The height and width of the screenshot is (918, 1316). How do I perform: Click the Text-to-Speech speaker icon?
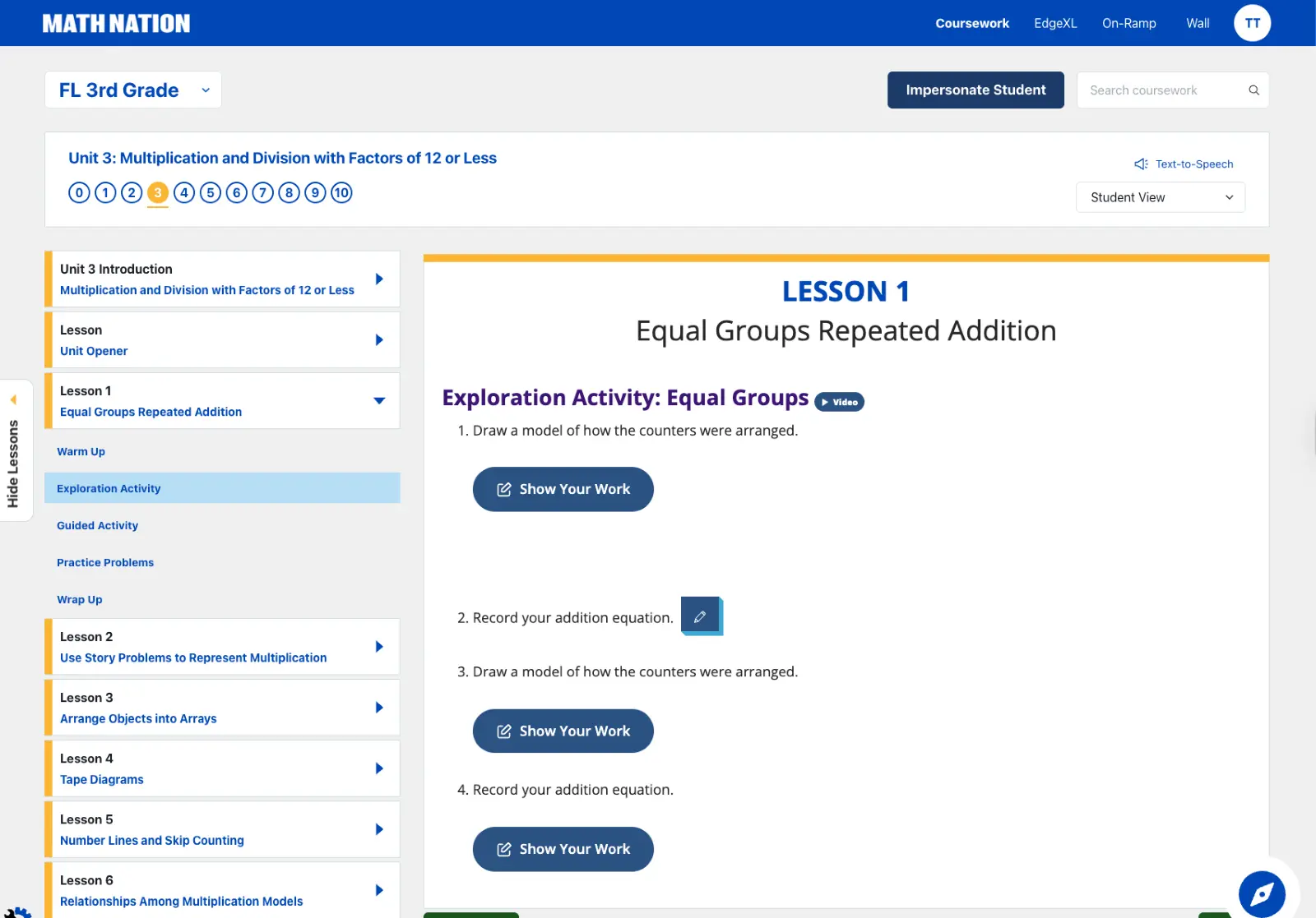(x=1141, y=164)
